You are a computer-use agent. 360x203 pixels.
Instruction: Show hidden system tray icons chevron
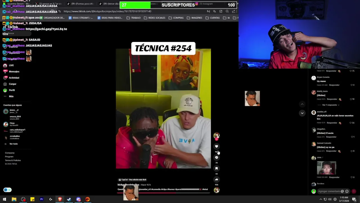pos(321,199)
